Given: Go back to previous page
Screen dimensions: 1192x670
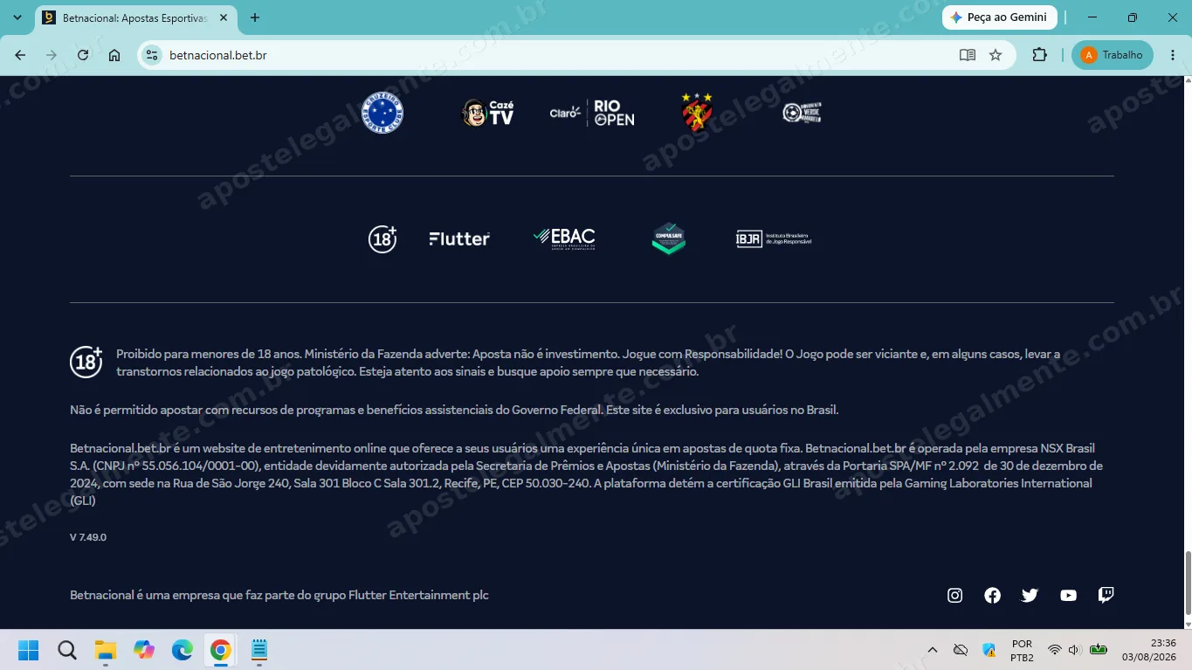Looking at the screenshot, I should point(20,55).
